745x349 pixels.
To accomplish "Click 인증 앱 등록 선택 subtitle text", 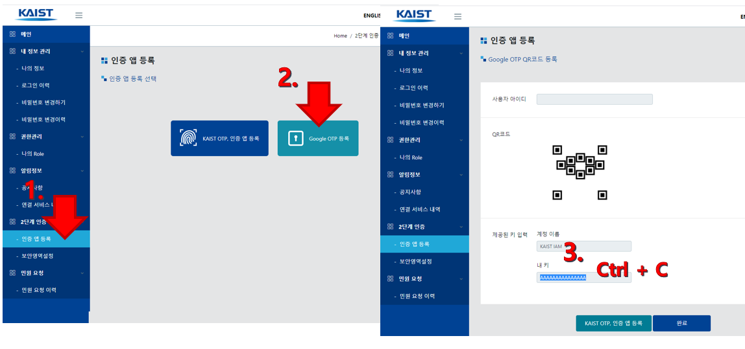I will click(132, 79).
